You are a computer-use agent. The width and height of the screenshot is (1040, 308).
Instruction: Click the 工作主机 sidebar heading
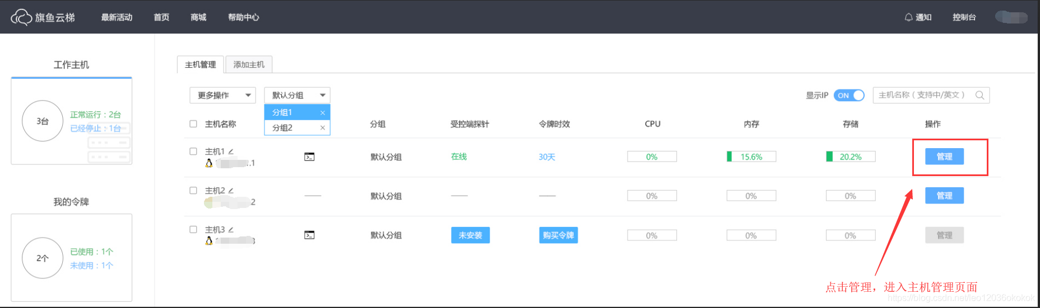point(71,65)
